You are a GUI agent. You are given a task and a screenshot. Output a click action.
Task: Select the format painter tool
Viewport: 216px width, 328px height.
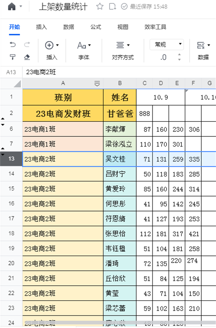(13, 57)
